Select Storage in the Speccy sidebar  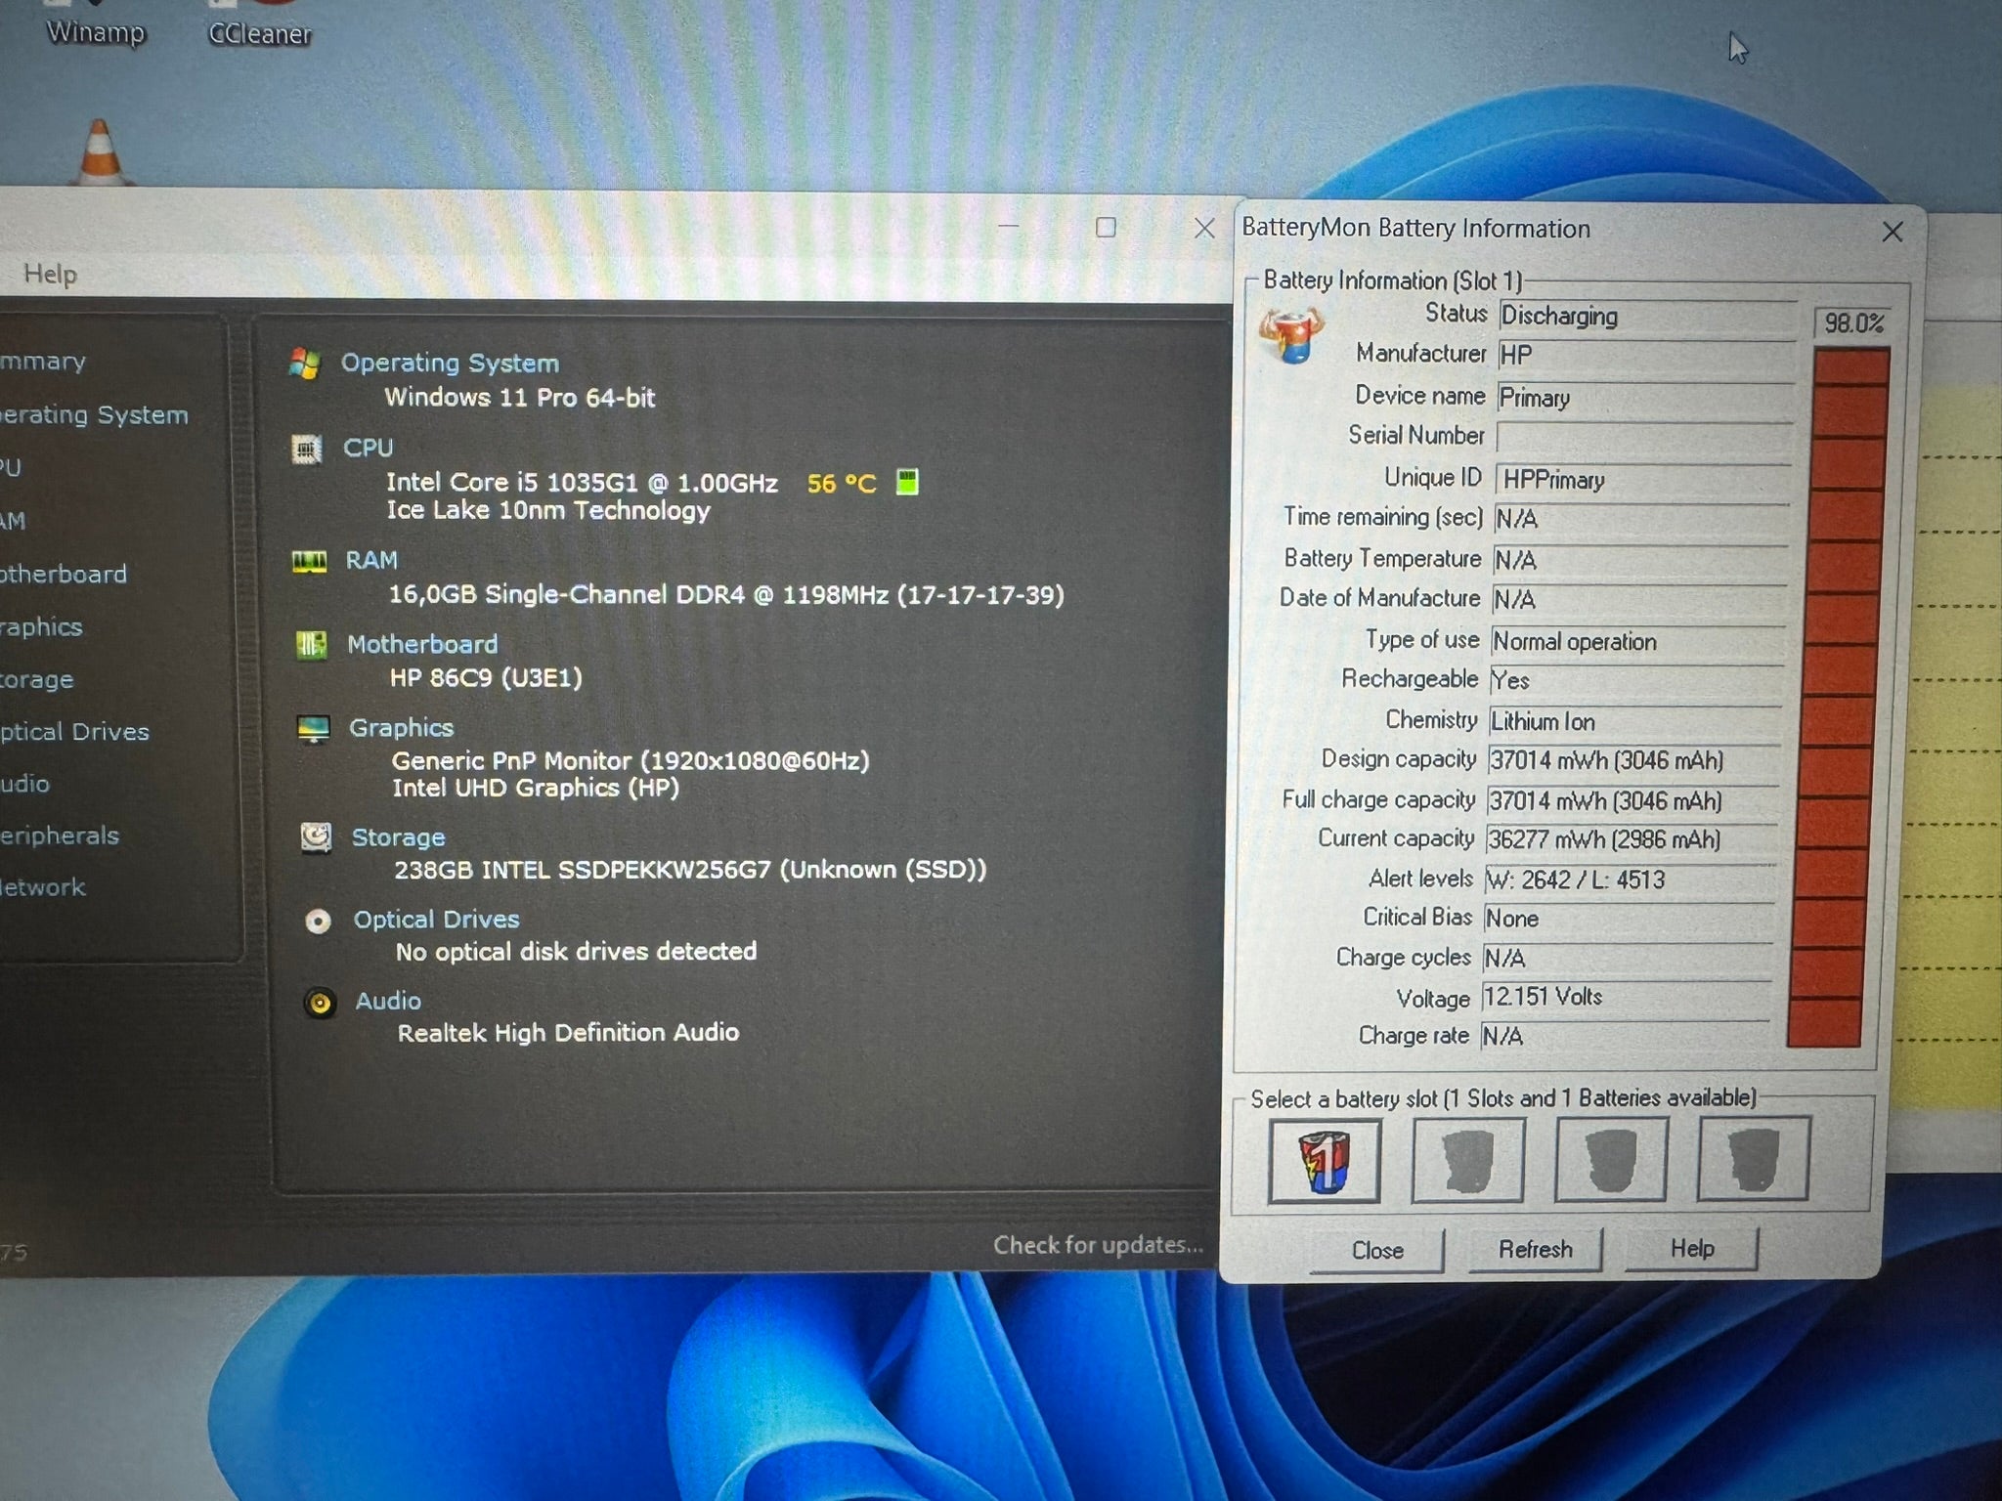click(x=37, y=679)
